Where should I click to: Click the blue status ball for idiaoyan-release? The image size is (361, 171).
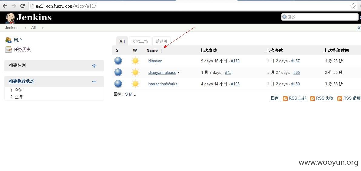pyautogui.click(x=118, y=72)
